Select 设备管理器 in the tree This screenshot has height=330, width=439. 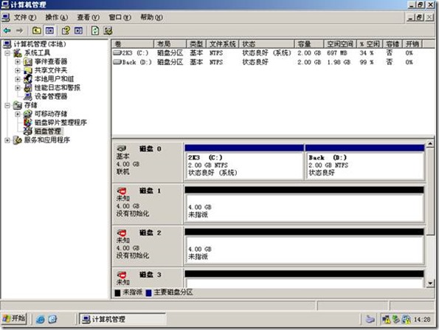pos(51,97)
